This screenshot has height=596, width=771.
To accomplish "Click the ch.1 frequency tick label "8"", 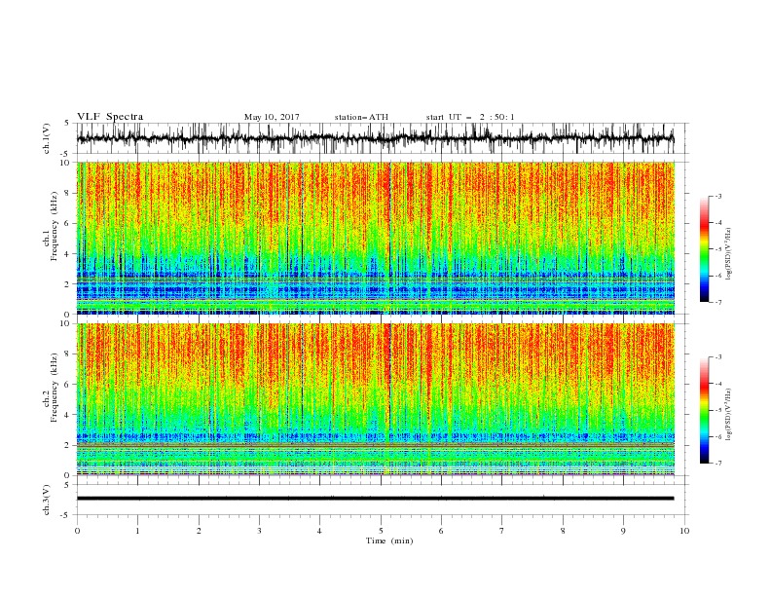I will (68, 193).
